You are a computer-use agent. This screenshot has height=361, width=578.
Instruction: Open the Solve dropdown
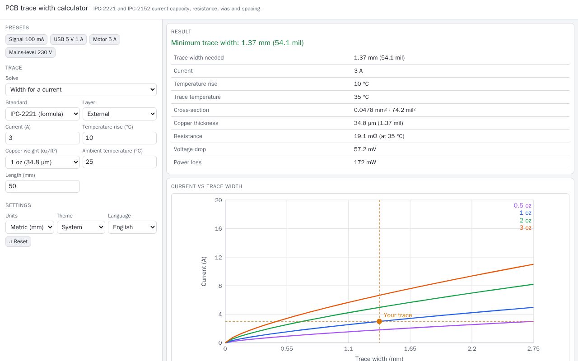click(x=81, y=89)
